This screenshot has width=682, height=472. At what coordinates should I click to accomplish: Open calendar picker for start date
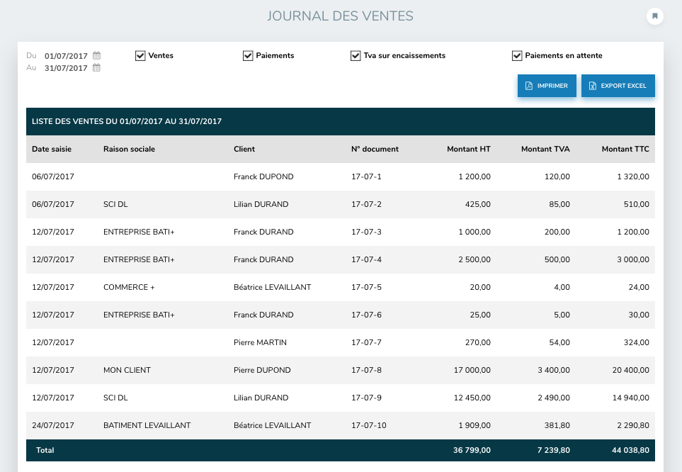(97, 55)
